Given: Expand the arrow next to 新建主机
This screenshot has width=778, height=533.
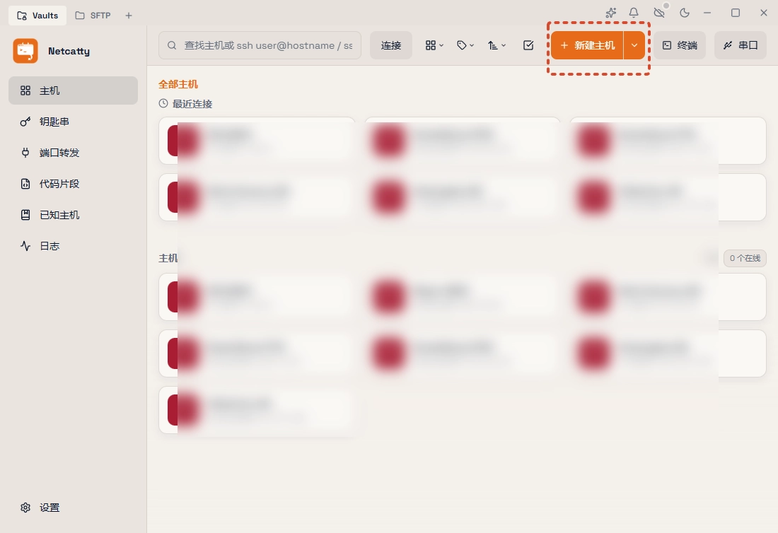Looking at the screenshot, I should click(x=634, y=45).
